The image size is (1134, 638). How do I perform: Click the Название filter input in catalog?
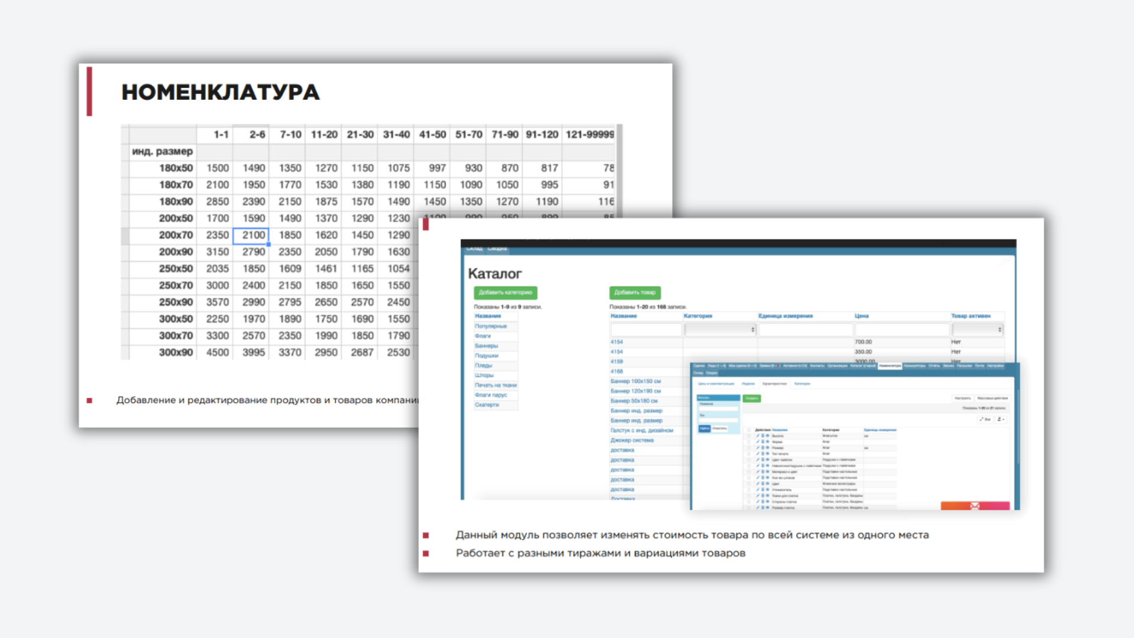[x=646, y=330]
